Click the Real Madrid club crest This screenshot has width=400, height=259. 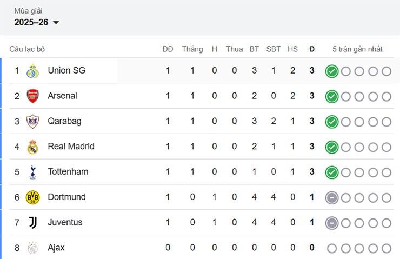coord(33,147)
